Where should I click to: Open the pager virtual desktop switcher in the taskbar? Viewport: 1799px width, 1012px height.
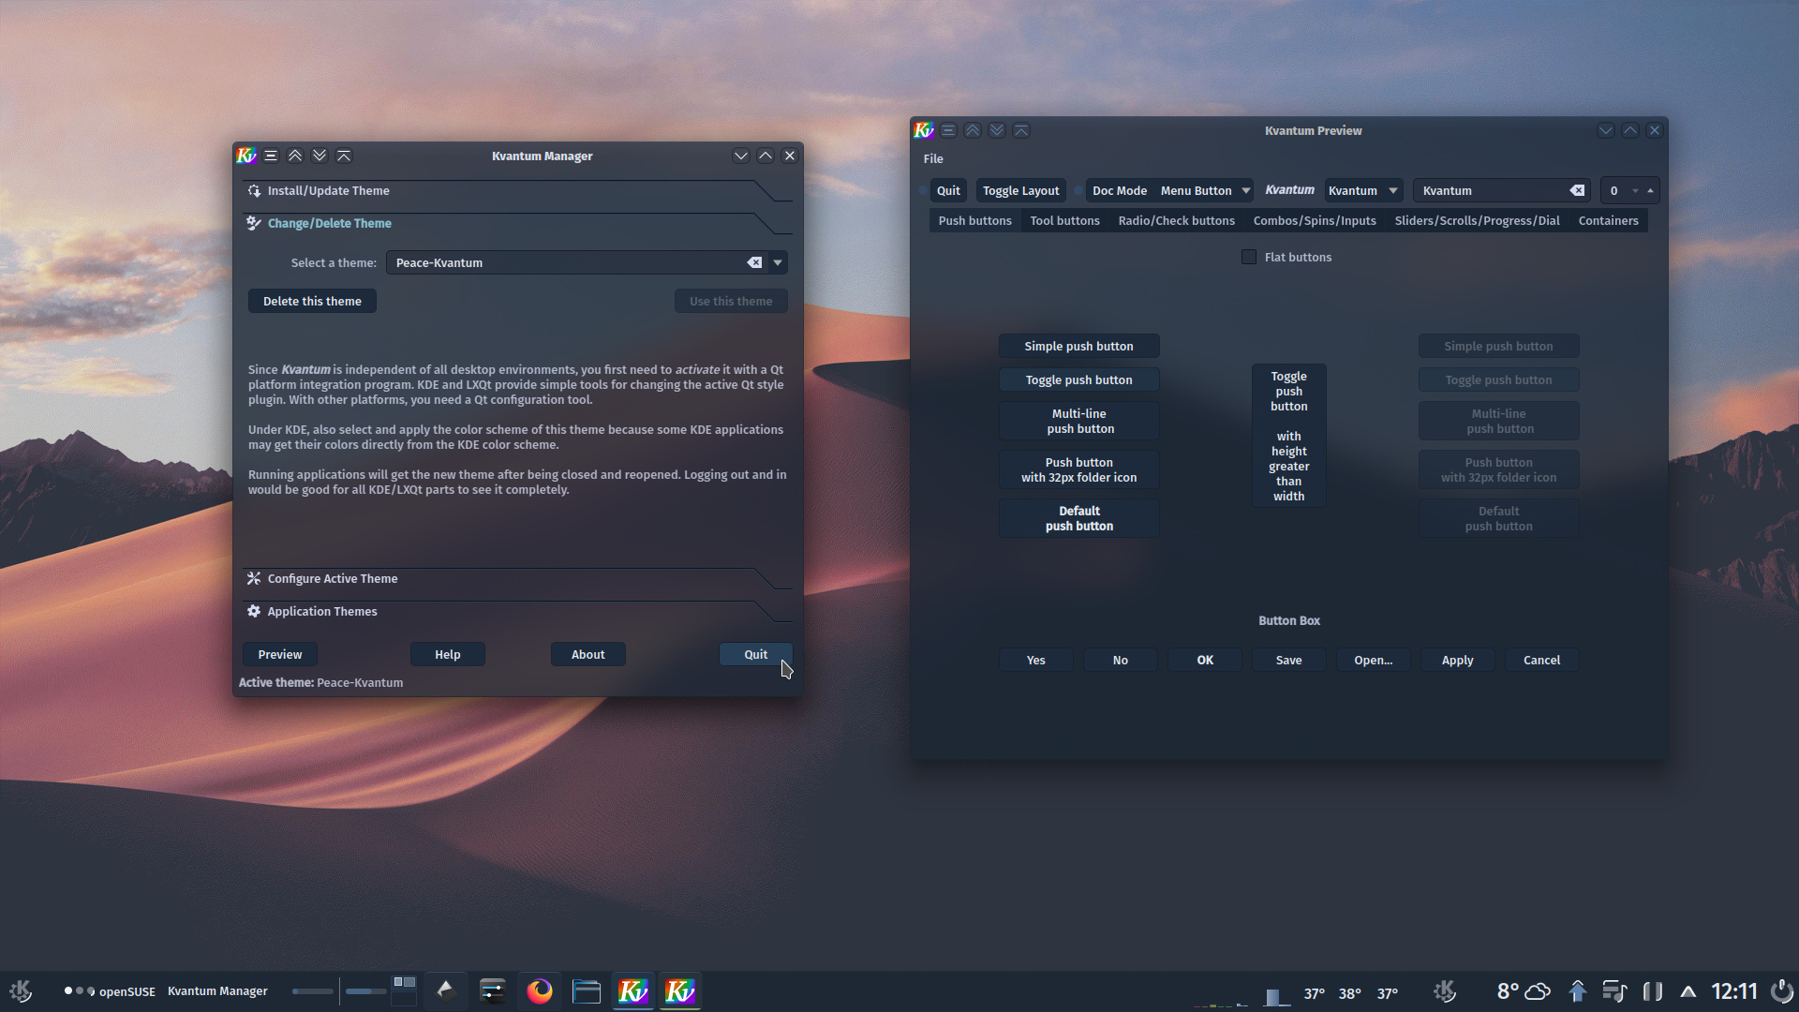pyautogui.click(x=404, y=990)
